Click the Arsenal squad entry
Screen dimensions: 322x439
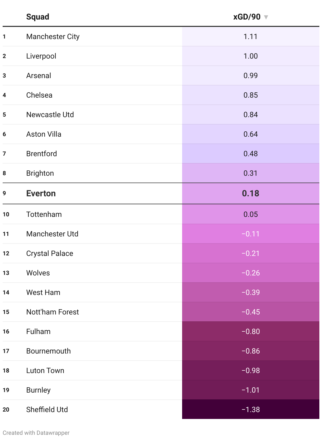pyautogui.click(x=39, y=75)
